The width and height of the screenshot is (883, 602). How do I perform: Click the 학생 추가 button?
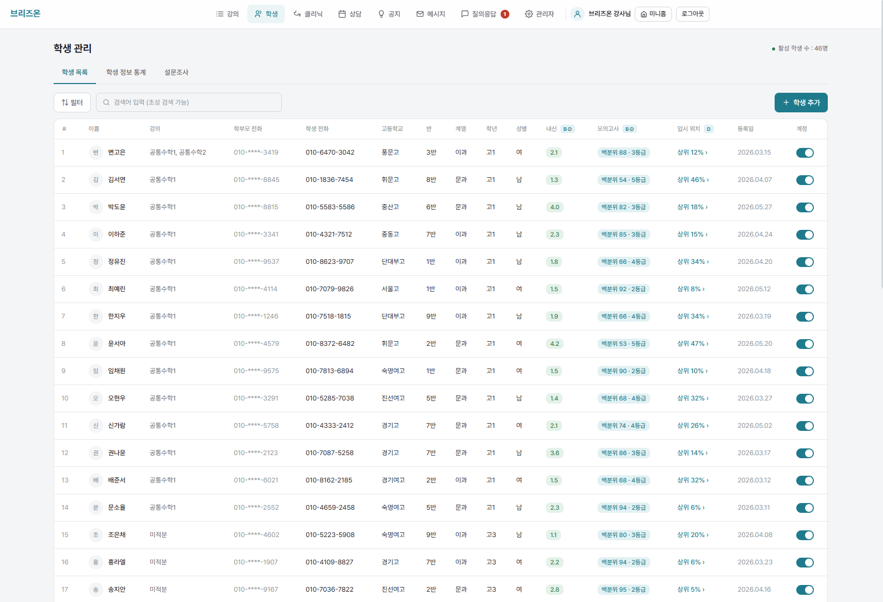(x=801, y=103)
